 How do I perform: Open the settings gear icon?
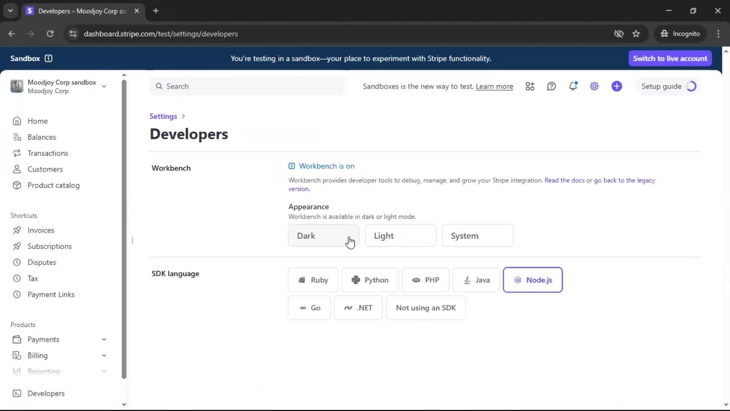click(x=594, y=86)
